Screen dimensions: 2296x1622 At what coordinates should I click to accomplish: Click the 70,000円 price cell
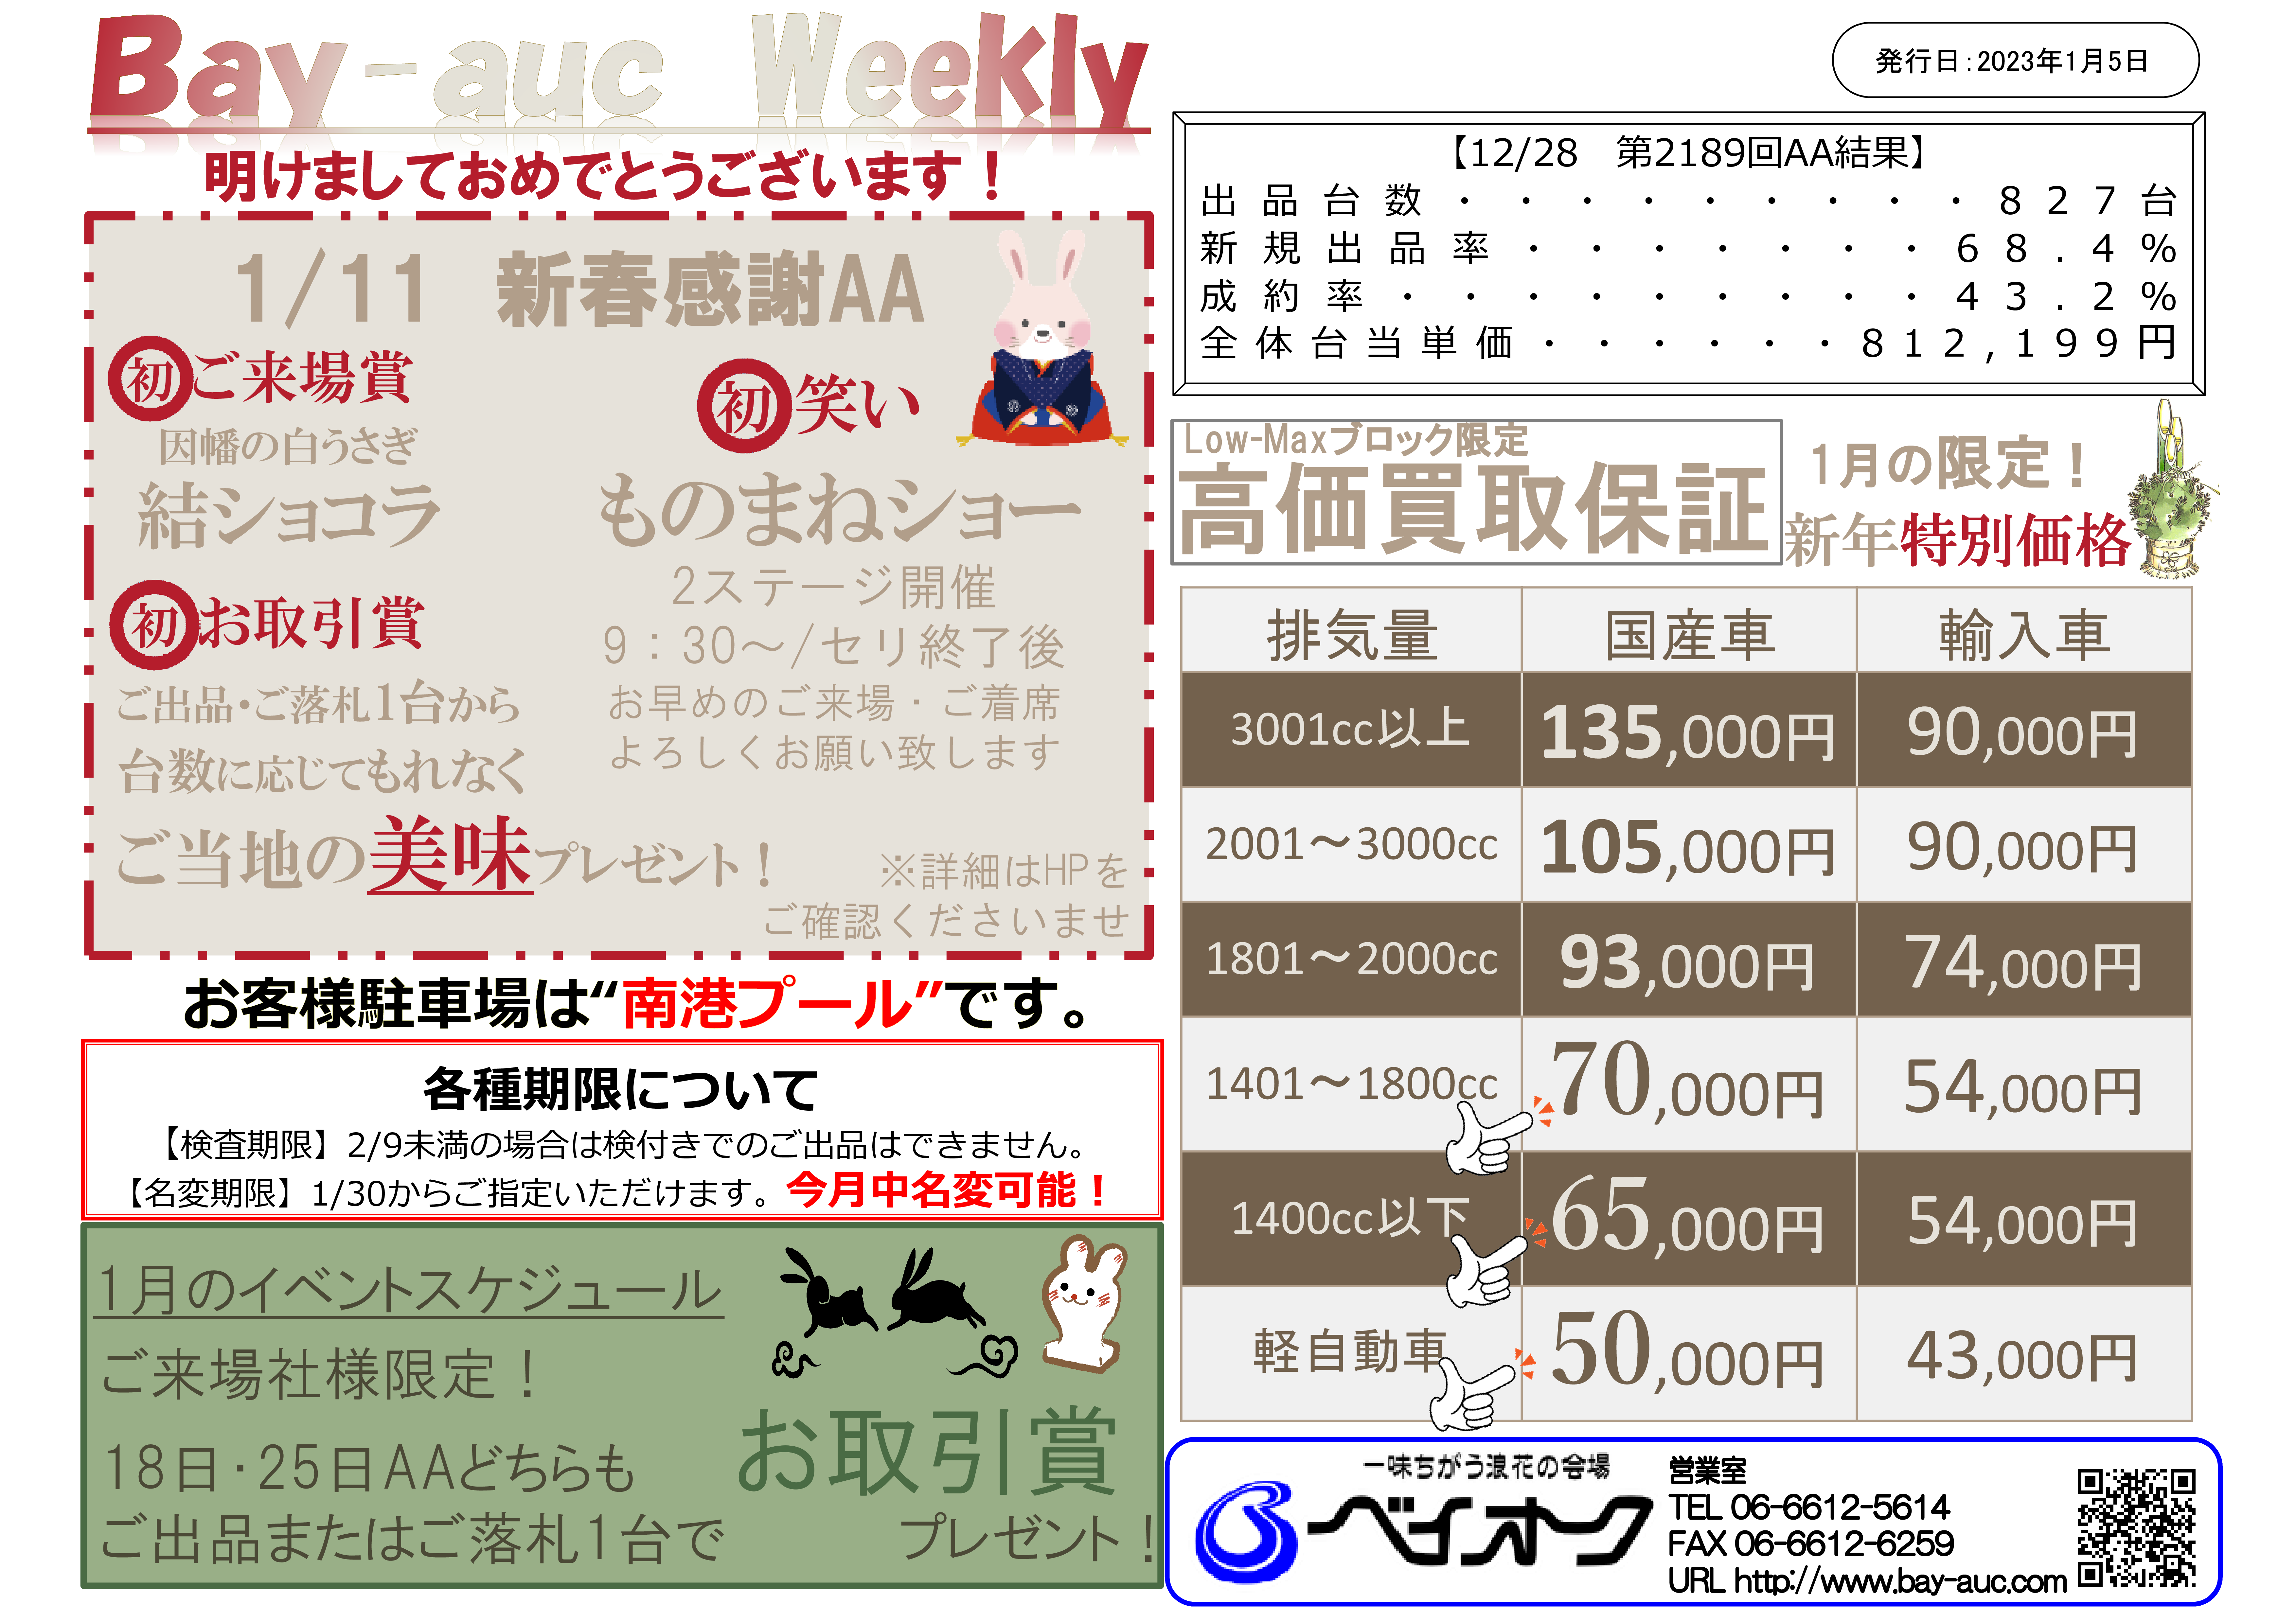pyautogui.click(x=1689, y=1084)
